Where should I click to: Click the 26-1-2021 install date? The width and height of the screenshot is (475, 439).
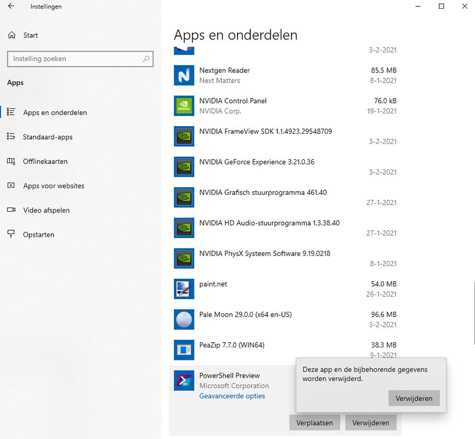point(381,294)
